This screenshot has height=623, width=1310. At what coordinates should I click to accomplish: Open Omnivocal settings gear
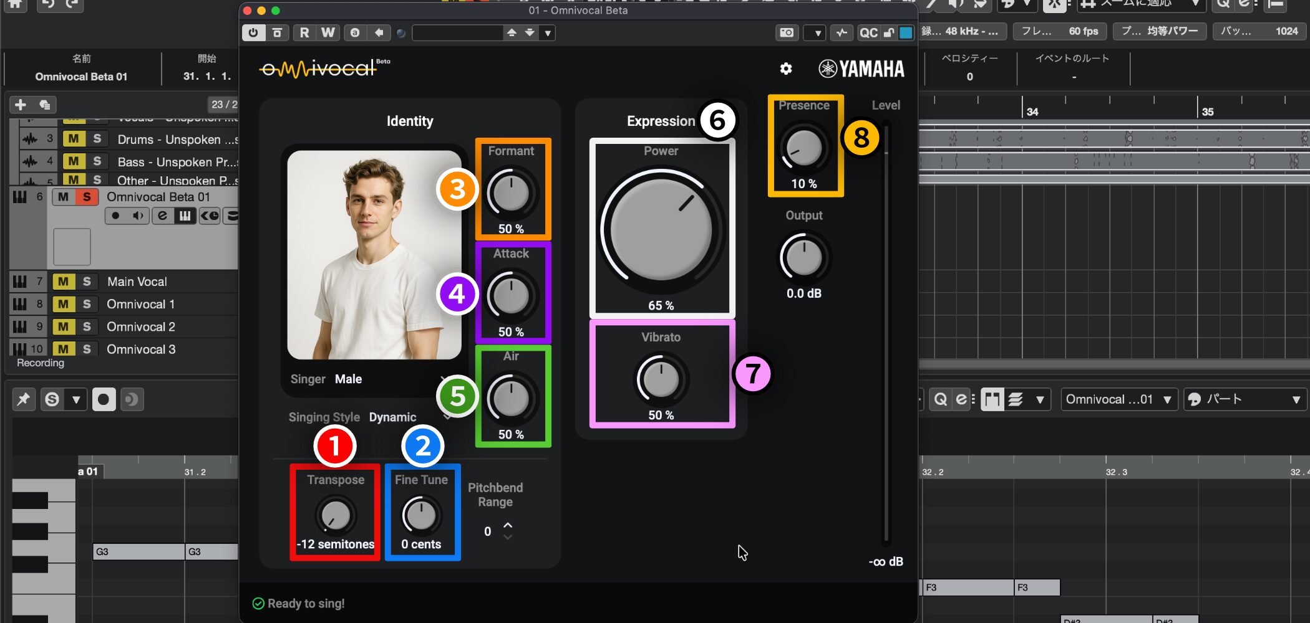point(786,69)
